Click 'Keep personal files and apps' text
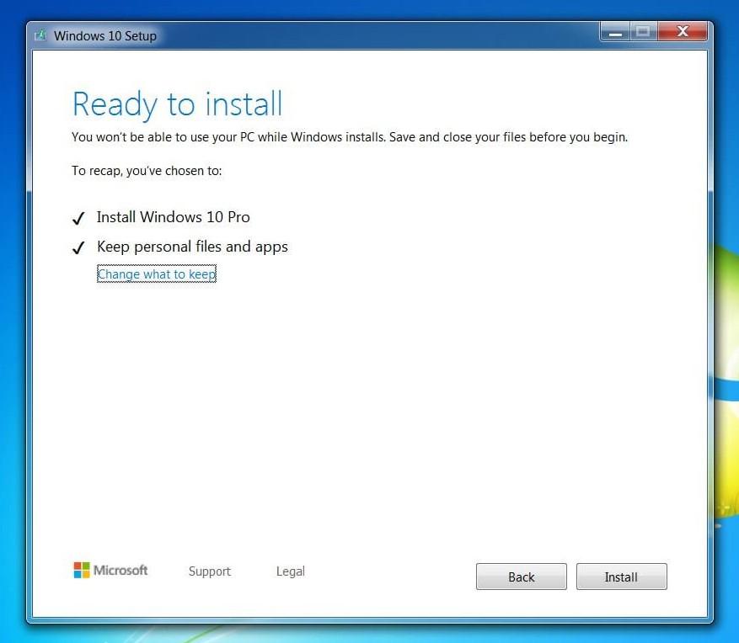This screenshot has width=739, height=643. [x=192, y=247]
